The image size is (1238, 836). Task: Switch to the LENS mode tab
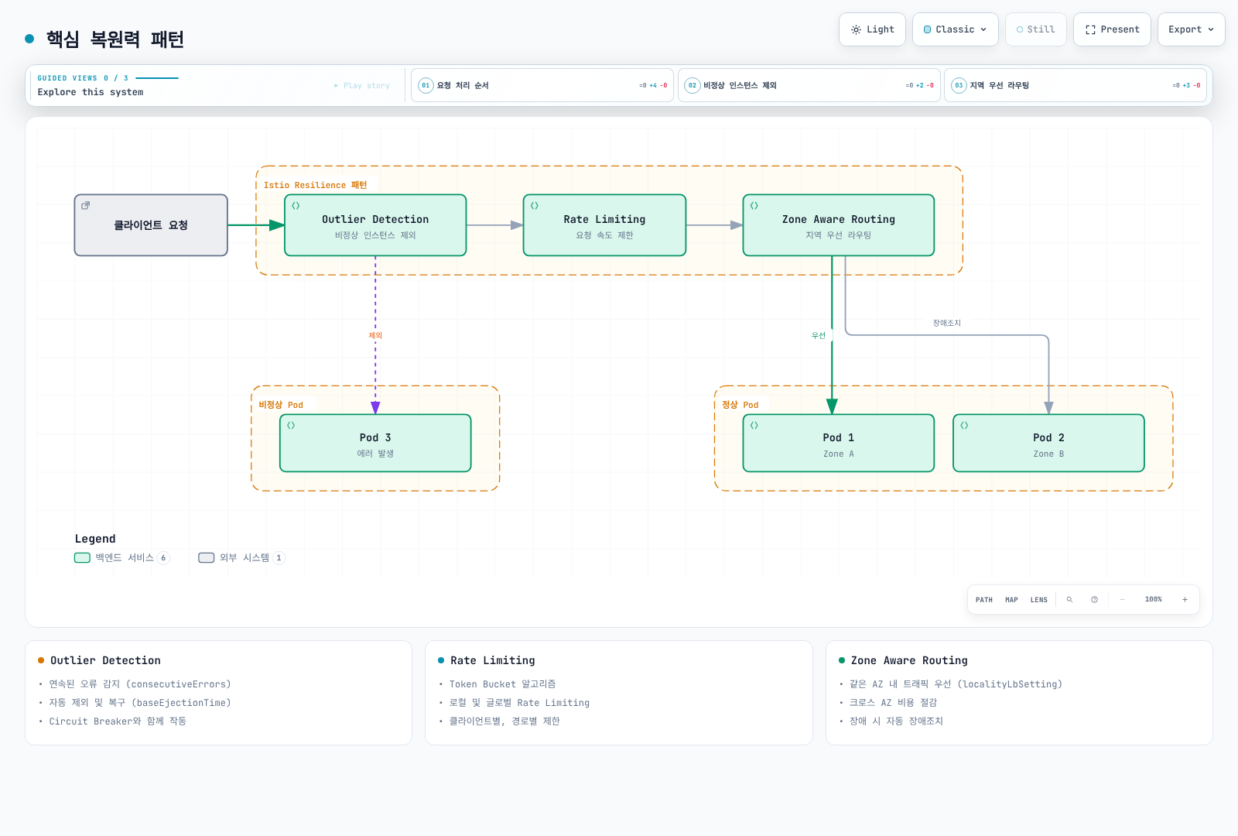[1038, 600]
